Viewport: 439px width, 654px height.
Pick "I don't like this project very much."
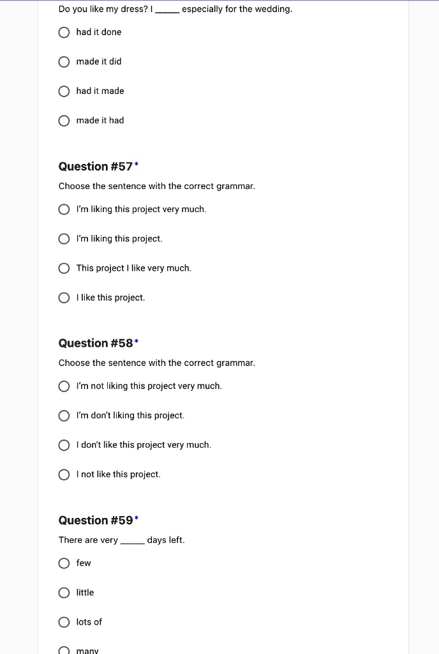[x=64, y=445]
